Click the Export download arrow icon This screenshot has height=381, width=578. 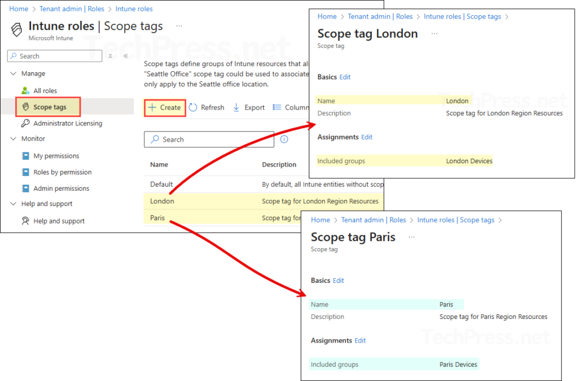(237, 107)
